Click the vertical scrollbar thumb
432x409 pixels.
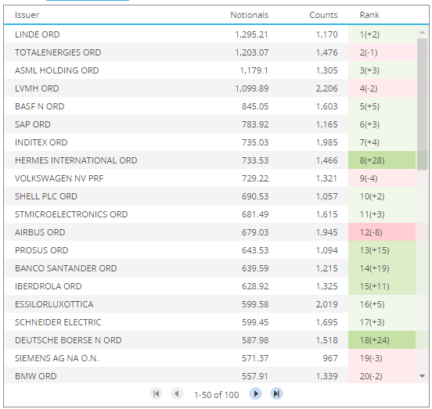point(422,104)
